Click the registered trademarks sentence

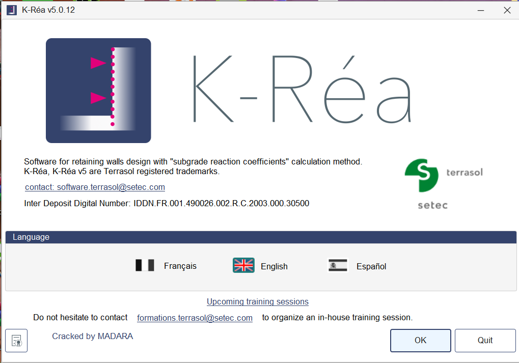pyautogui.click(x=122, y=172)
